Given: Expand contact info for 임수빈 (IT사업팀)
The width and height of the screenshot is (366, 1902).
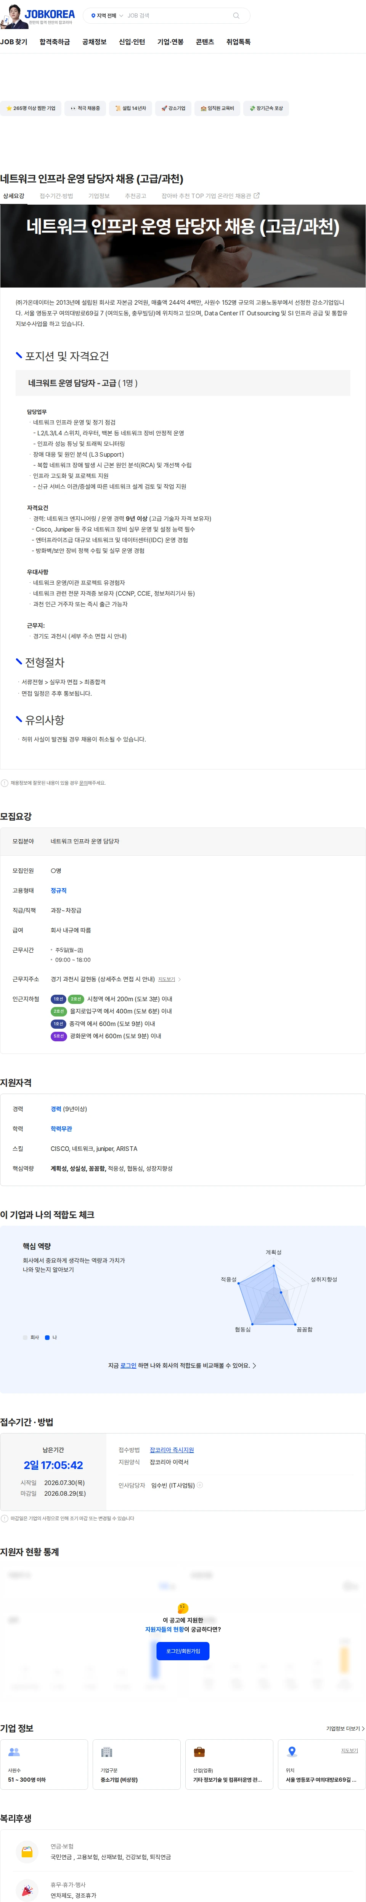Looking at the screenshot, I should point(199,1485).
